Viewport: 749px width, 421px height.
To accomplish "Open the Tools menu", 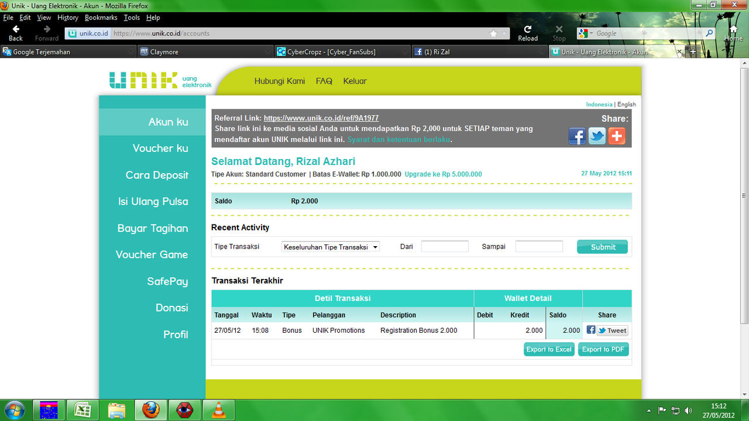I will point(132,18).
